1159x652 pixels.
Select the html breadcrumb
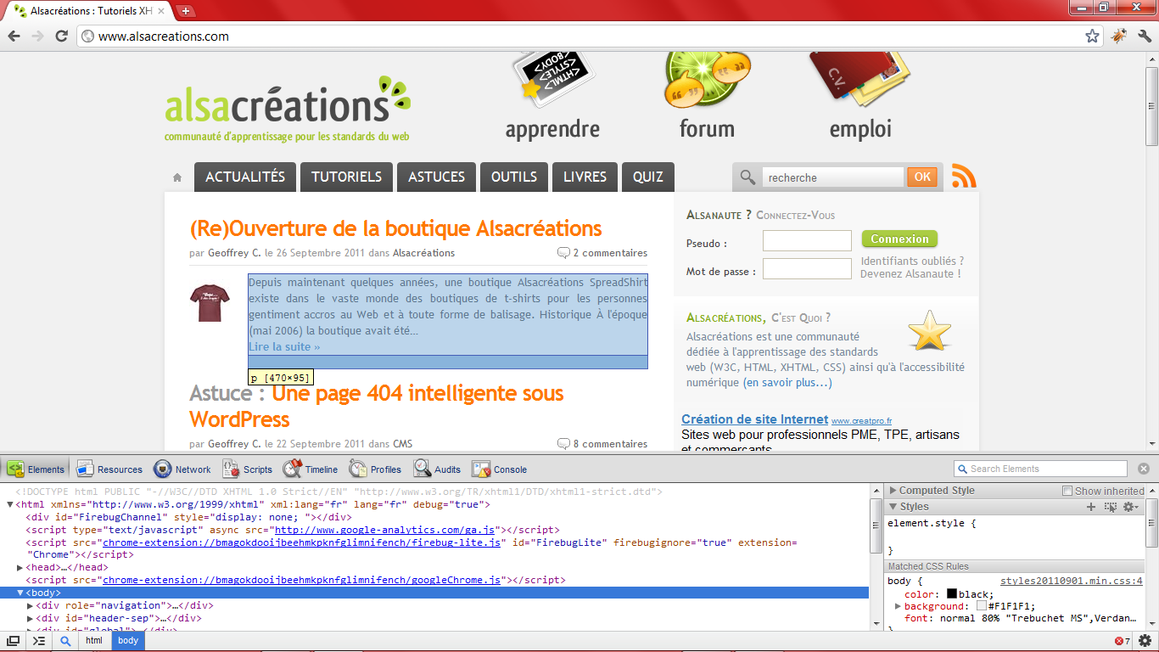tap(94, 641)
